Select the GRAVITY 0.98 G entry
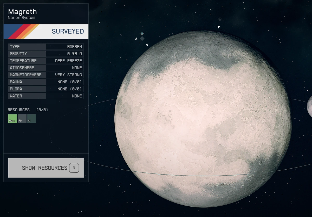 coord(46,54)
